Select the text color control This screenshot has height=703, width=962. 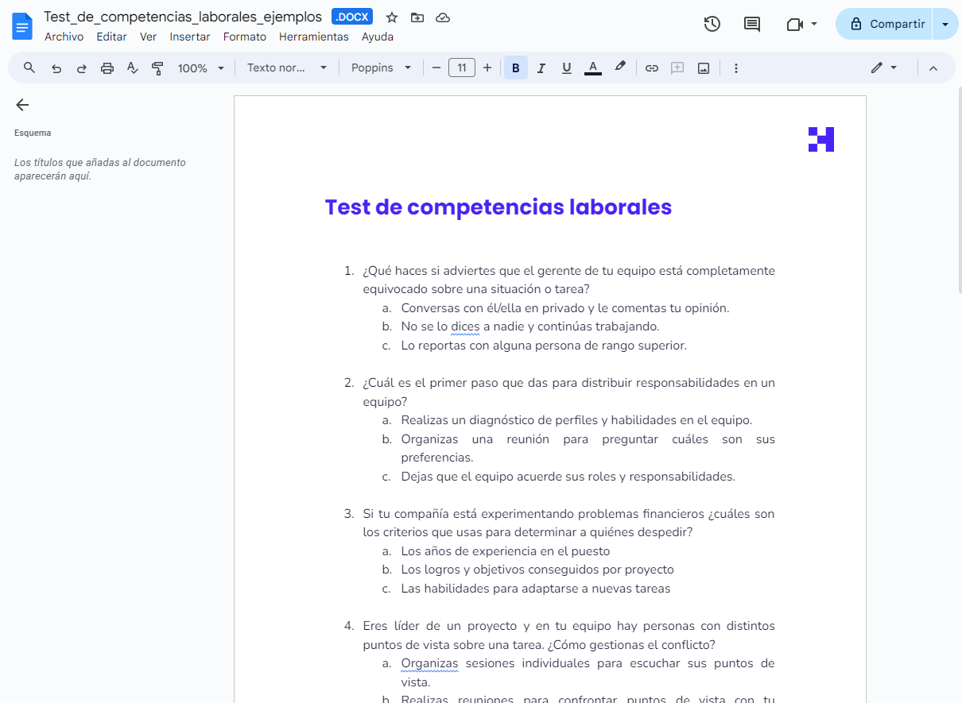pos(593,68)
